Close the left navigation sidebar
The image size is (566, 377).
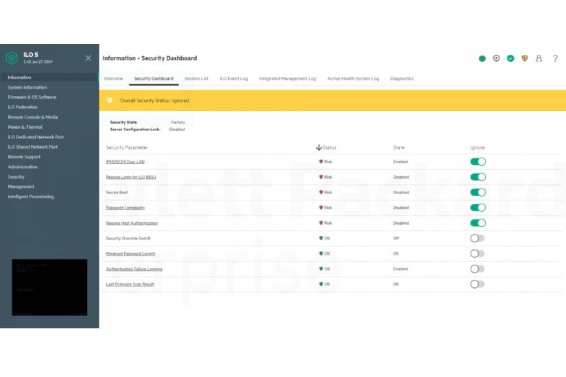(88, 58)
